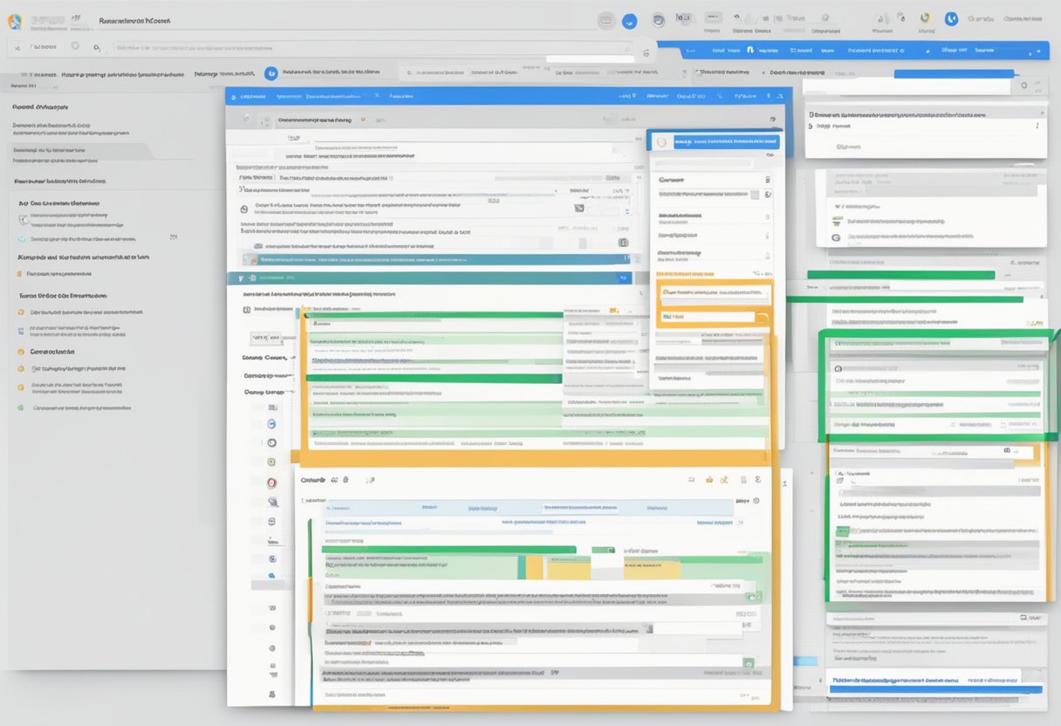The width and height of the screenshot is (1061, 726).
Task: Click the green stack icon in the right card
Action: (837, 220)
